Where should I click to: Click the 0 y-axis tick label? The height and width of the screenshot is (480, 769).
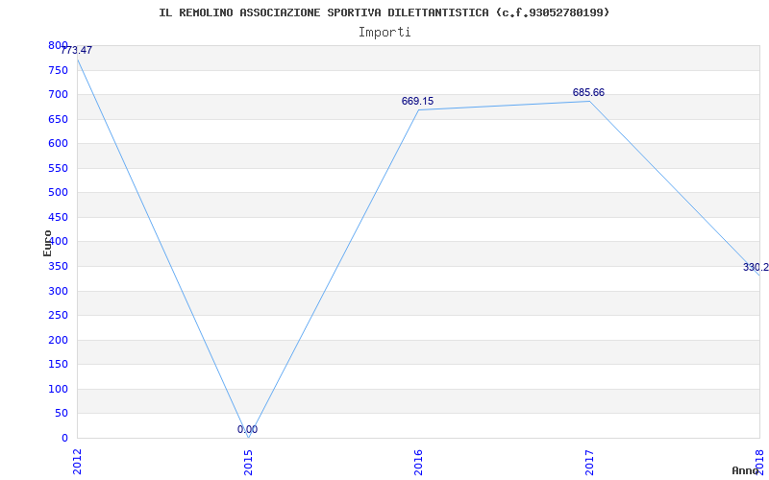[64, 439]
